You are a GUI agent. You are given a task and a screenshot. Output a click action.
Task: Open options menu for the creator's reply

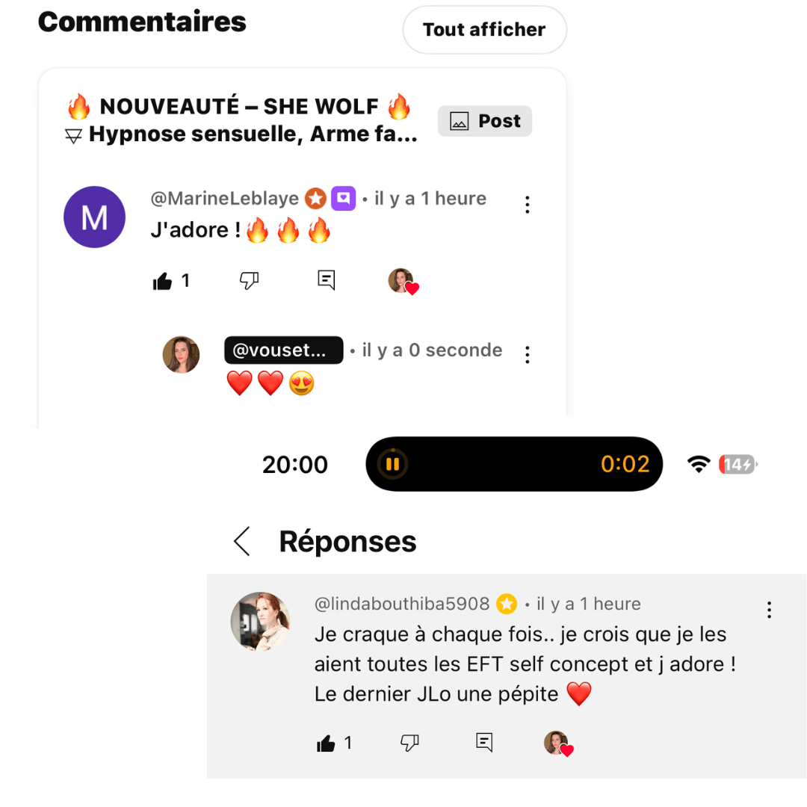point(528,355)
